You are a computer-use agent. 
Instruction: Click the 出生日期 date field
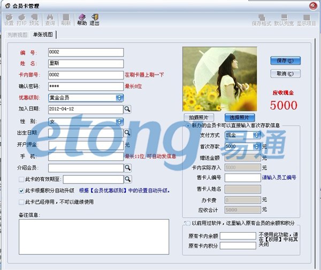86,133
